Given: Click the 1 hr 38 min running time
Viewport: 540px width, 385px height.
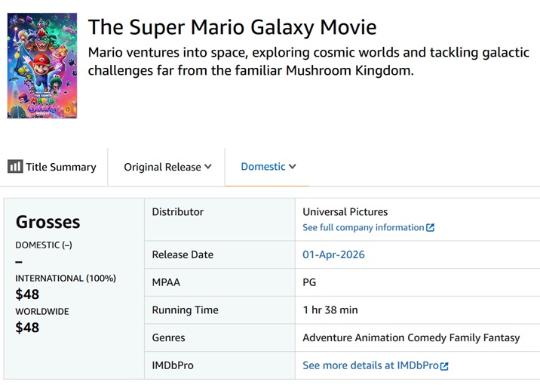Looking at the screenshot, I should (x=330, y=310).
